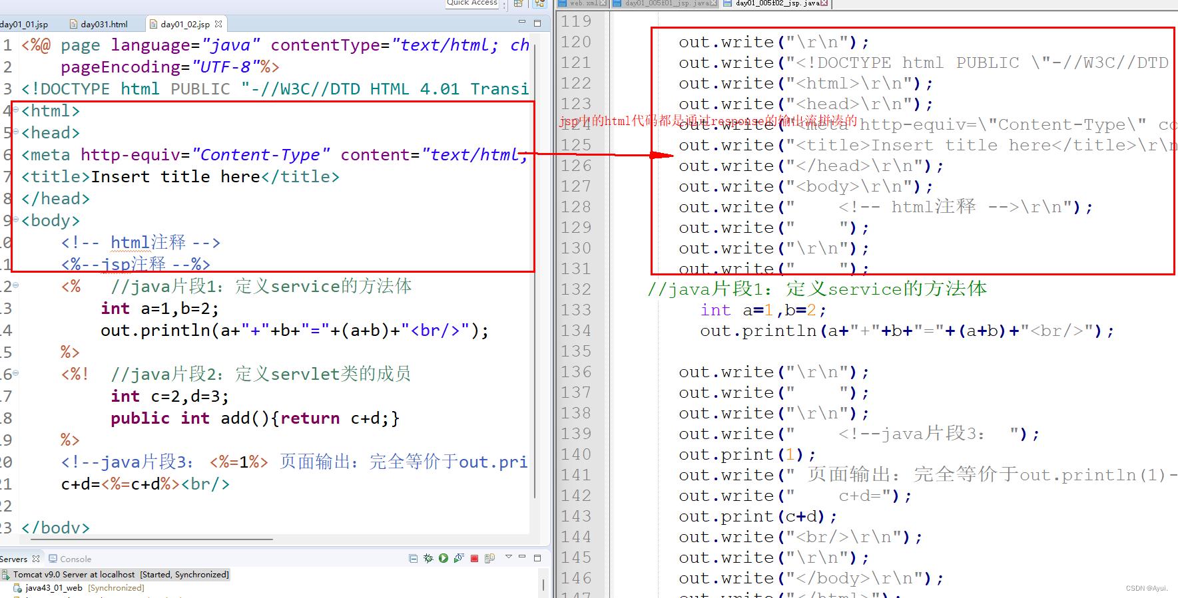Place cursor on 'int a=1,b=2;' in JSP

(x=160, y=309)
